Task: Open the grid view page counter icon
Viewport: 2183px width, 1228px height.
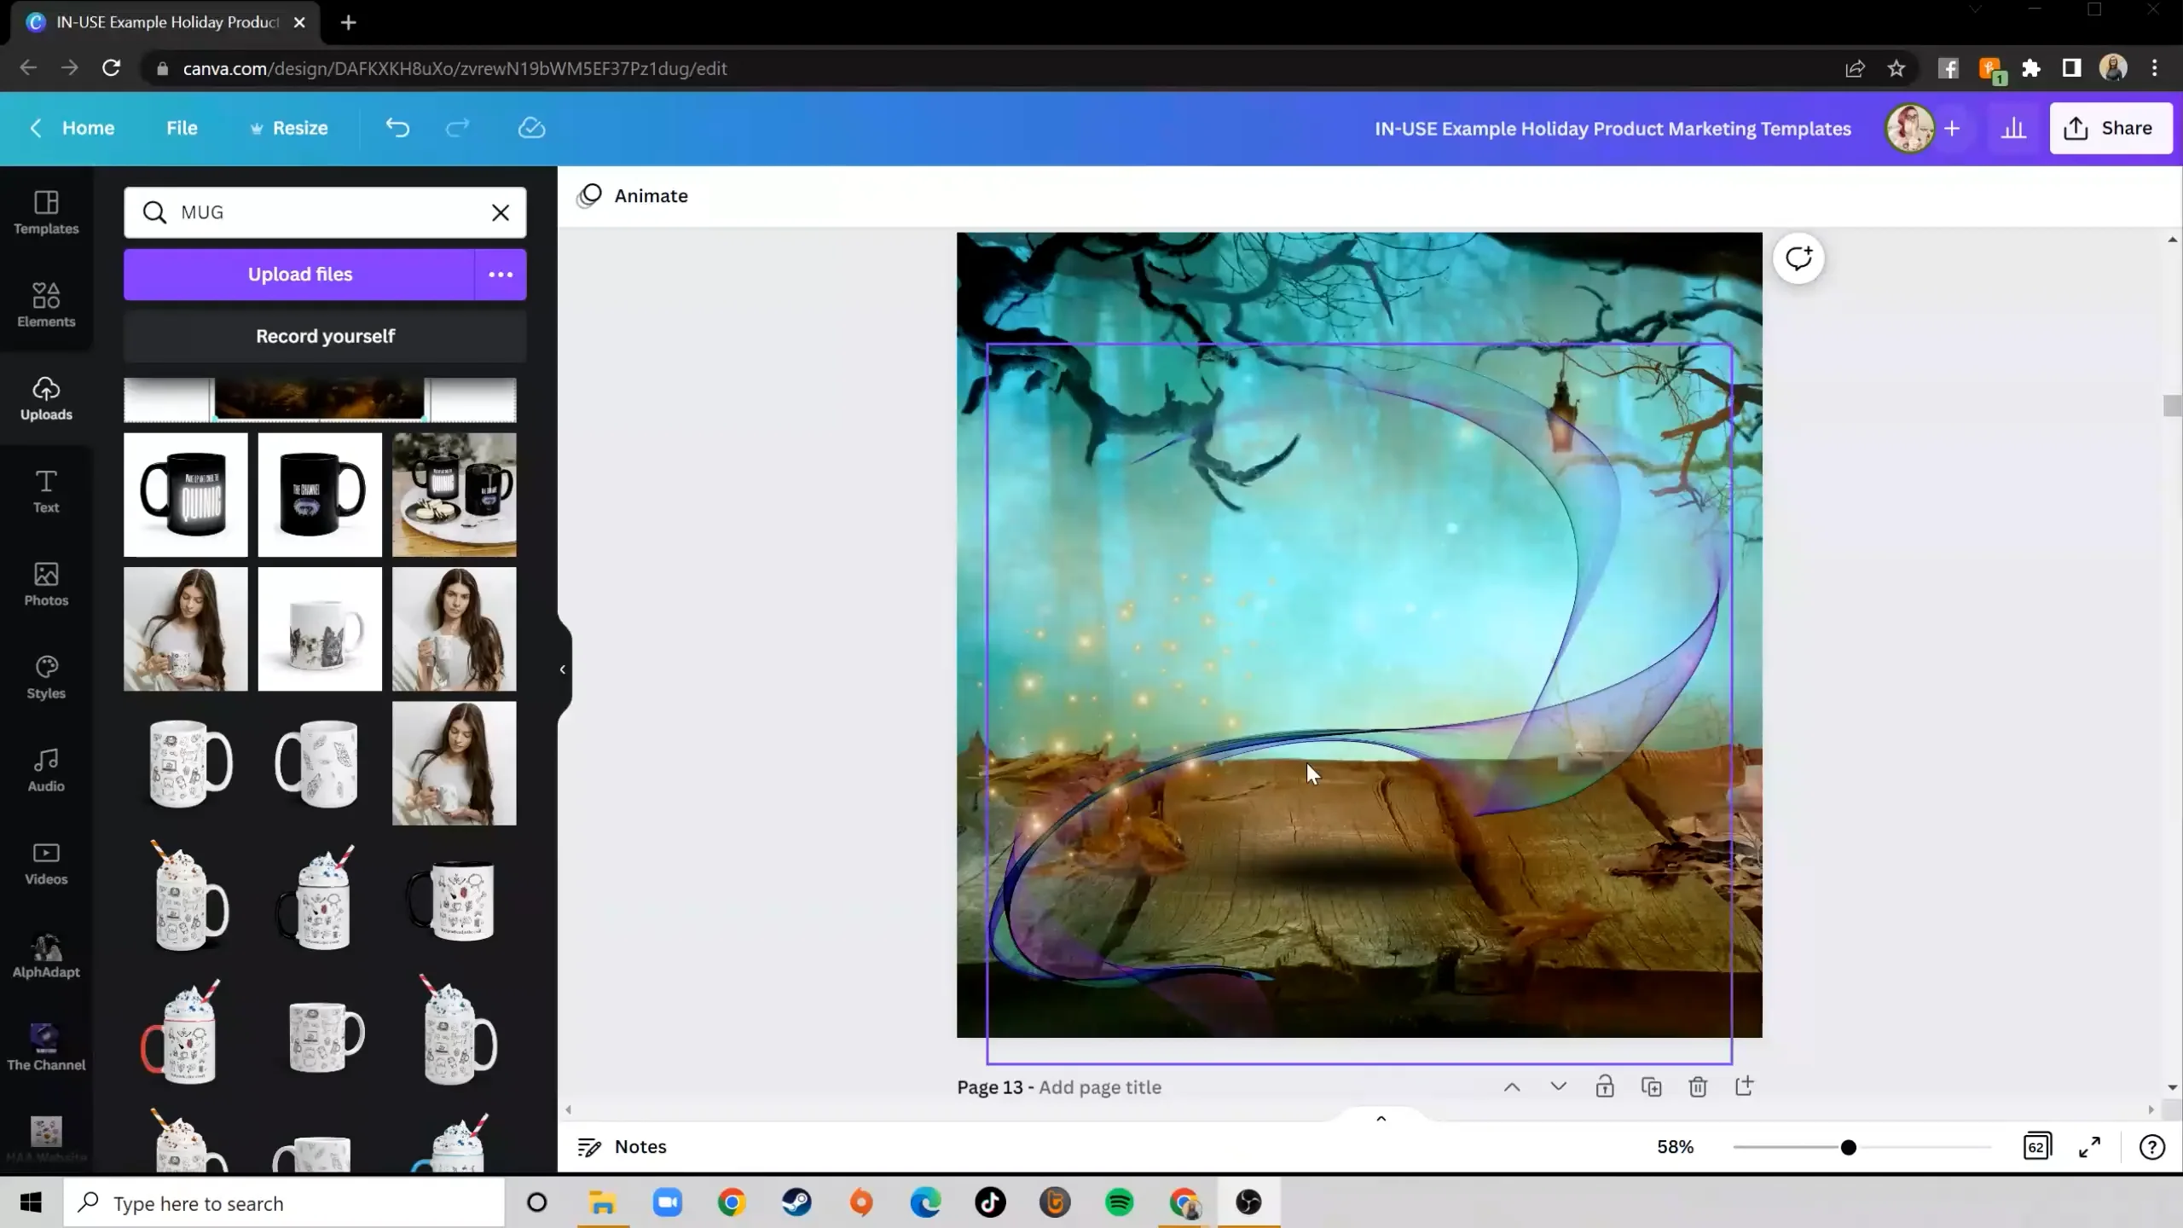Action: [2037, 1146]
